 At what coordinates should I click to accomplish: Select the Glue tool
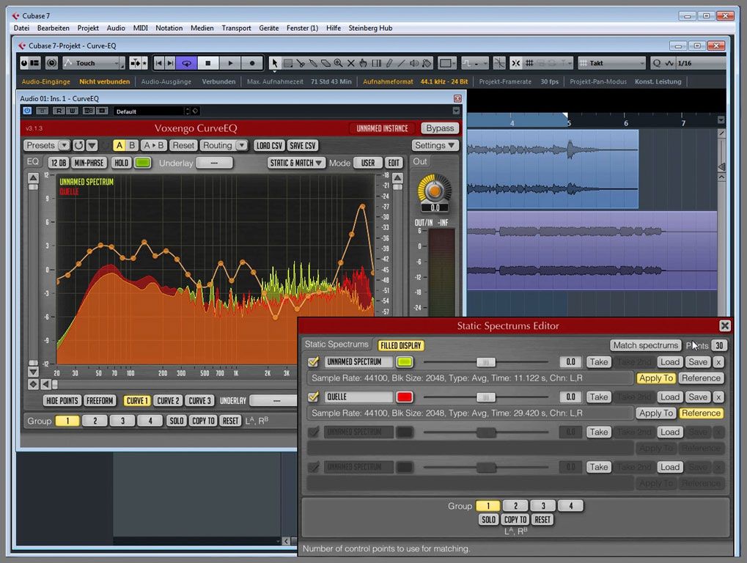click(313, 63)
